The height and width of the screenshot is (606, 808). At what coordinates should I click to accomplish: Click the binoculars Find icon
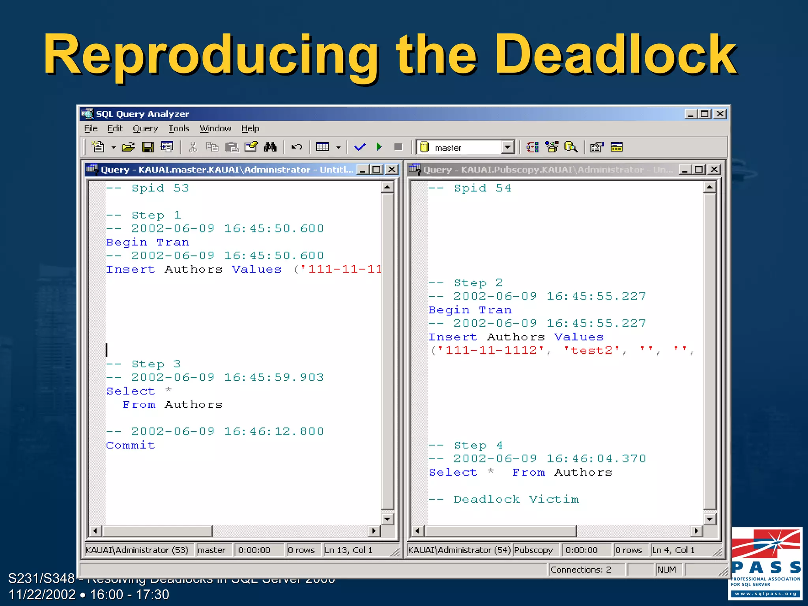[x=270, y=147]
